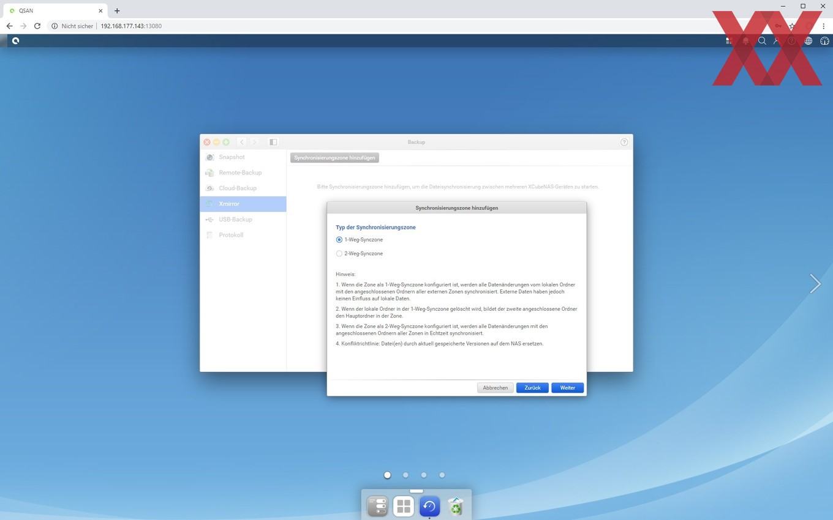The image size is (833, 520).
Task: Bookmark page with star icon
Action: [x=792, y=26]
